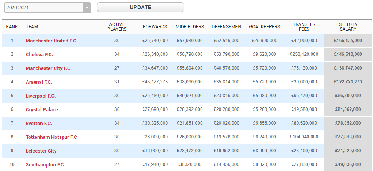Sort by Est. Total Salary header

click(348, 27)
